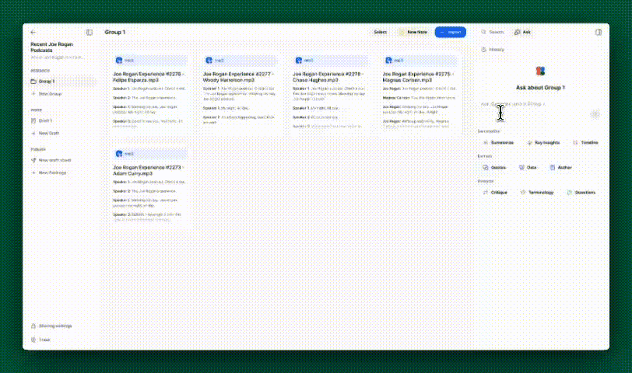Viewport: 632px width, 373px height.
Task: Click the Select button in toolbar
Action: coord(380,32)
